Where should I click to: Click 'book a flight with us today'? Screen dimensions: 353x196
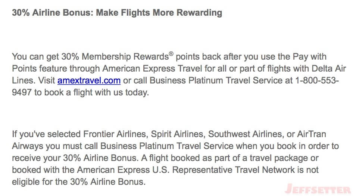[96, 92]
